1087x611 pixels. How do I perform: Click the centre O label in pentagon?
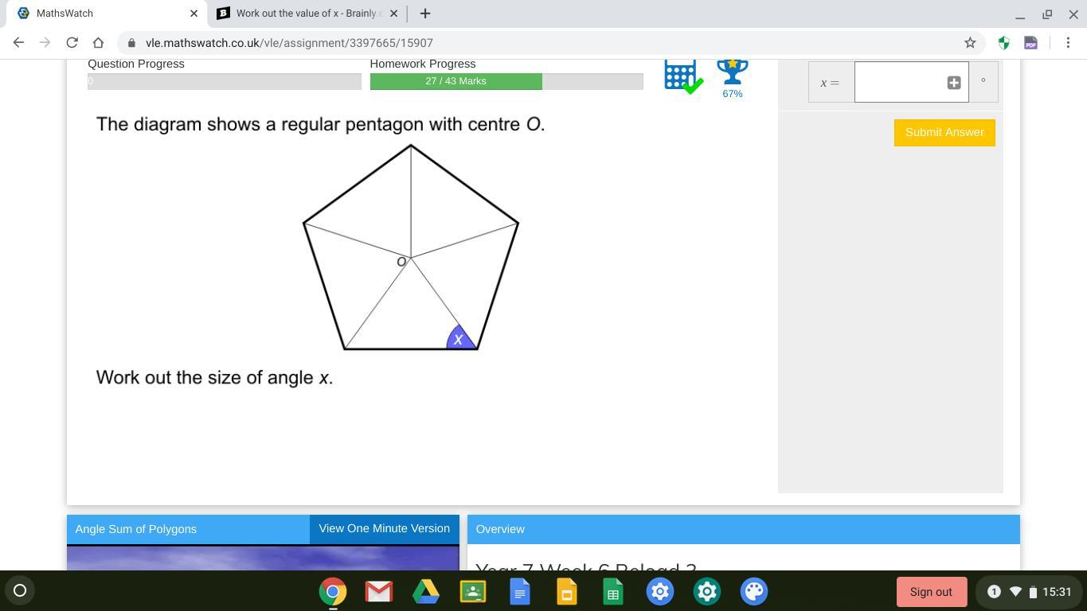tap(401, 262)
